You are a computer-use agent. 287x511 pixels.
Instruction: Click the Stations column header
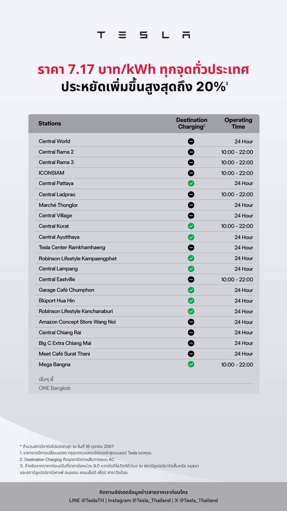click(49, 124)
